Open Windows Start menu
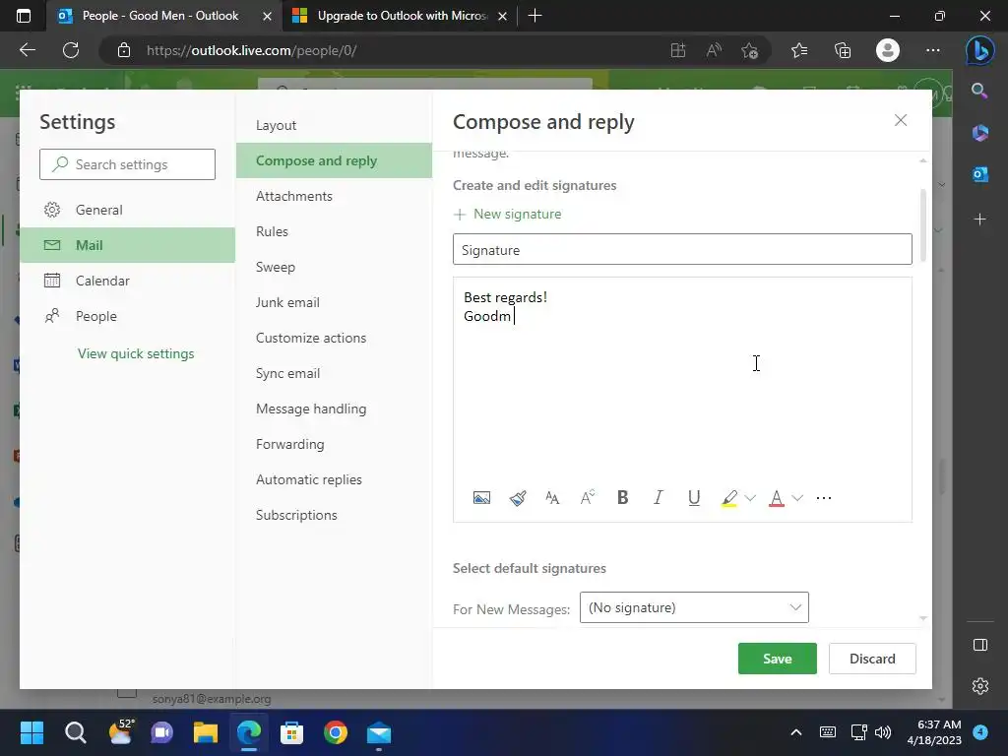The width and height of the screenshot is (1008, 756). point(31,732)
